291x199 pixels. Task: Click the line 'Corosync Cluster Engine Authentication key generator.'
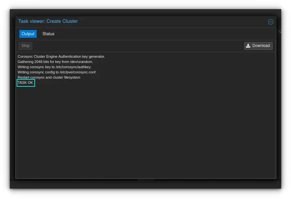click(61, 56)
